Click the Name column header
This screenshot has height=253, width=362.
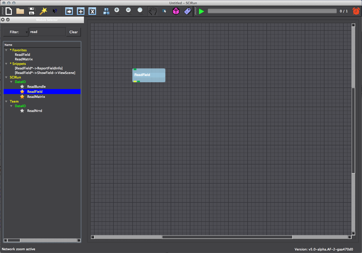click(x=42, y=45)
